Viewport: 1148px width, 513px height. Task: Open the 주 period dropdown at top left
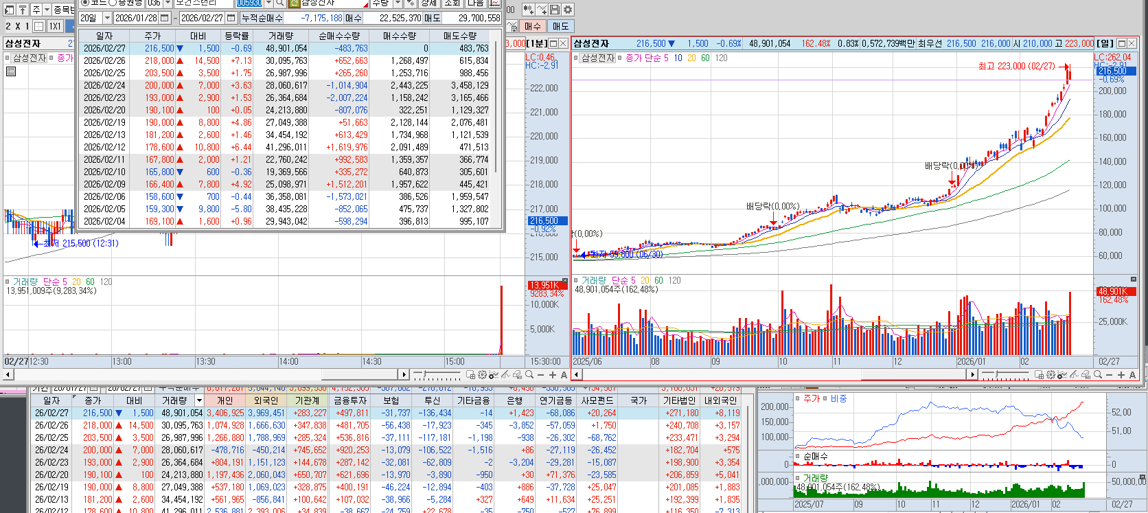click(x=47, y=10)
